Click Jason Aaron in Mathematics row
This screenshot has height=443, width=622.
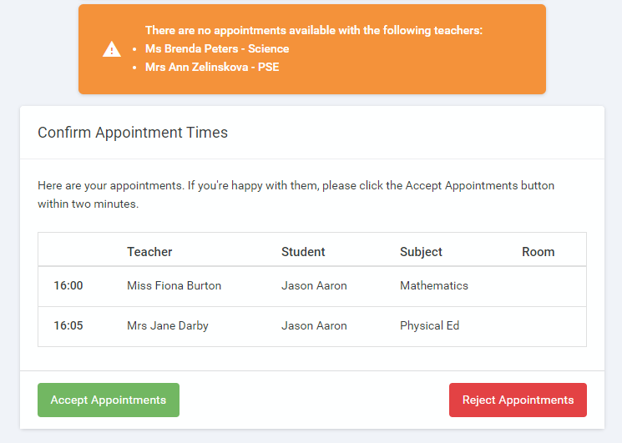pyautogui.click(x=314, y=285)
